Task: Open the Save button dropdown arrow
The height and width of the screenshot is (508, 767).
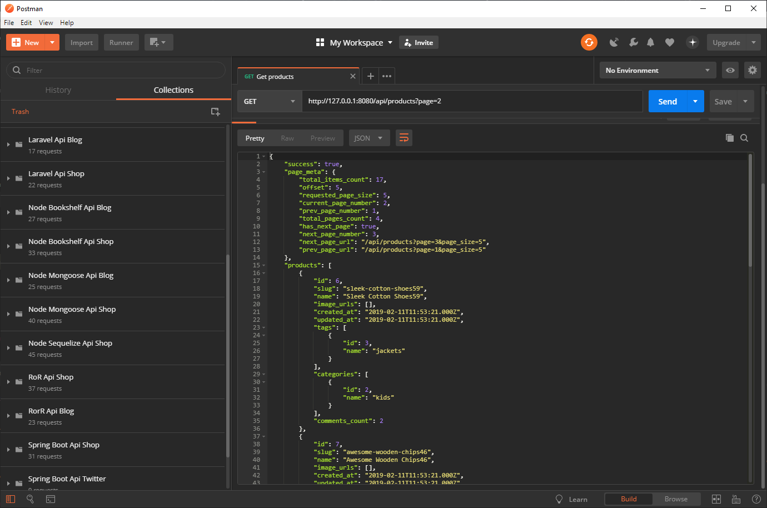Action: click(x=745, y=101)
